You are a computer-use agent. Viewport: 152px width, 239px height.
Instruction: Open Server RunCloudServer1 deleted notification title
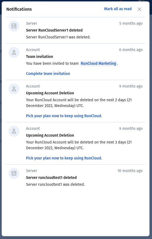point(54,30)
